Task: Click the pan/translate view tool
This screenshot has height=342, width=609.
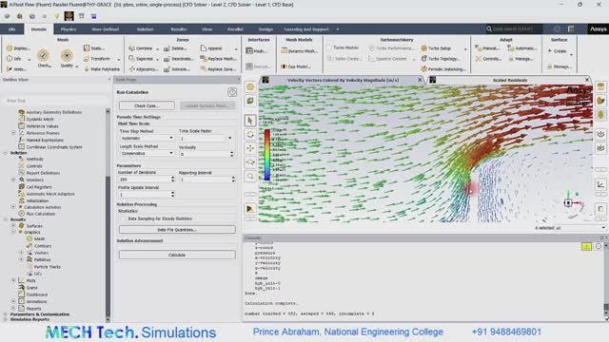Action: pyautogui.click(x=250, y=148)
